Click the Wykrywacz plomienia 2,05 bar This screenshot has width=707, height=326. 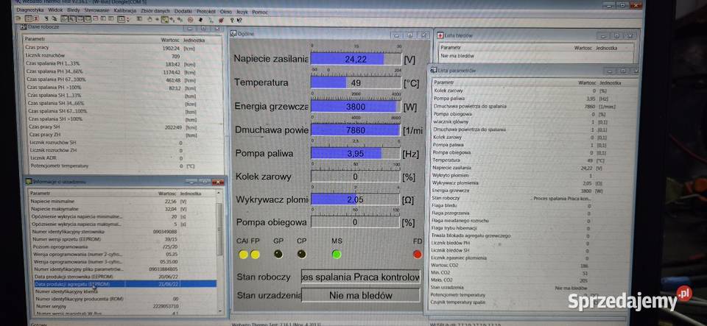[356, 199]
